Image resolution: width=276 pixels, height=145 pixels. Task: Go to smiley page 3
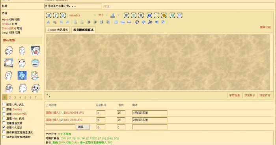coord(15,97)
